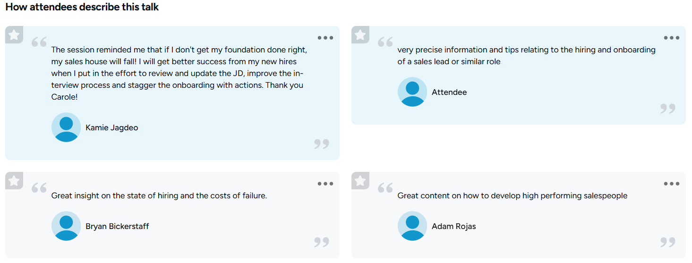Click opening quote mark on Kamie's testimonial
The height and width of the screenshot is (263, 692).
[x=39, y=42]
